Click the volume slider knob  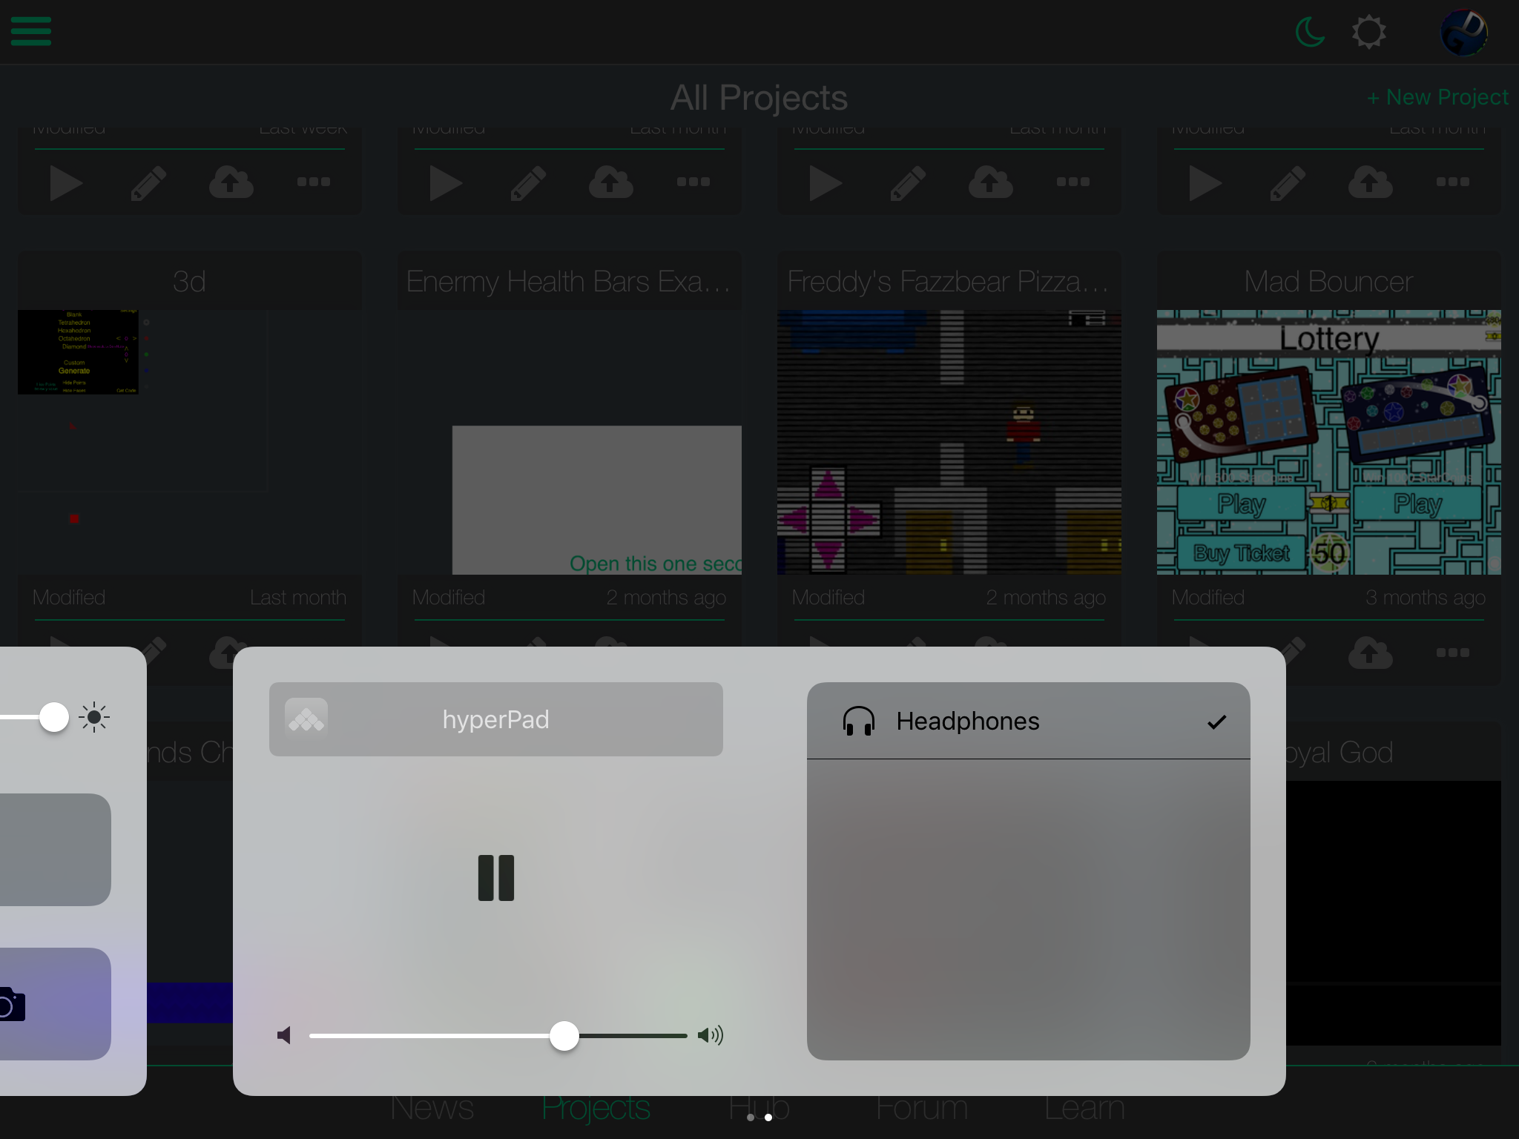[x=564, y=1035]
